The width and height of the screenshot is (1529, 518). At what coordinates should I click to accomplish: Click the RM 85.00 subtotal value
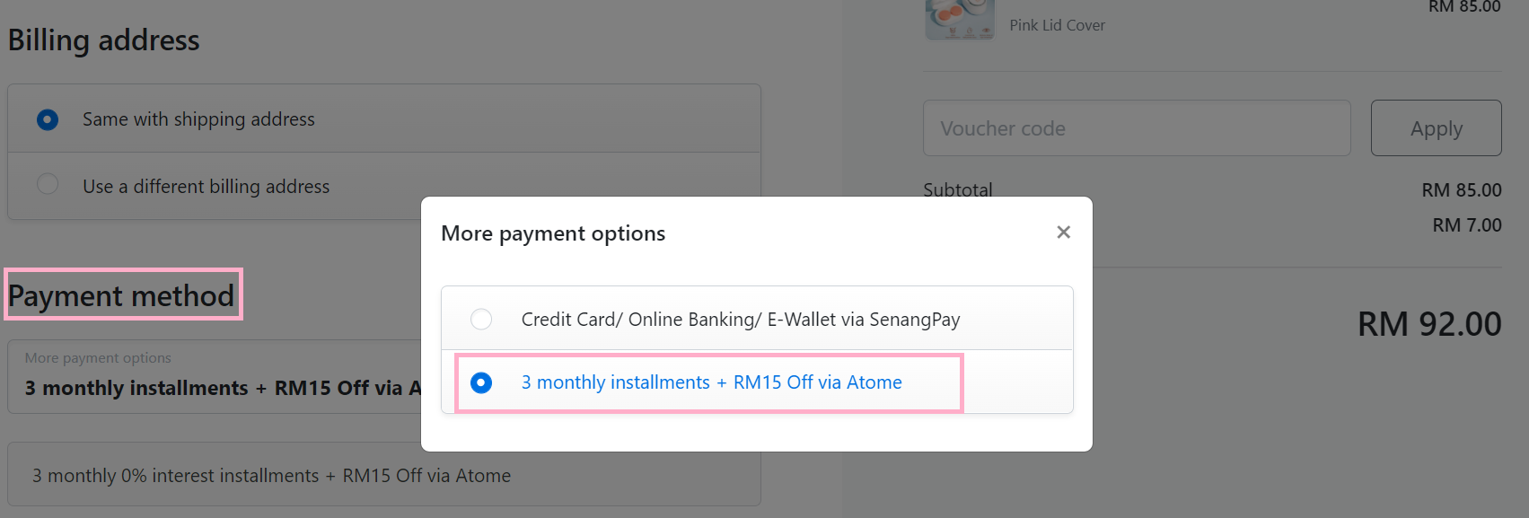(x=1462, y=190)
